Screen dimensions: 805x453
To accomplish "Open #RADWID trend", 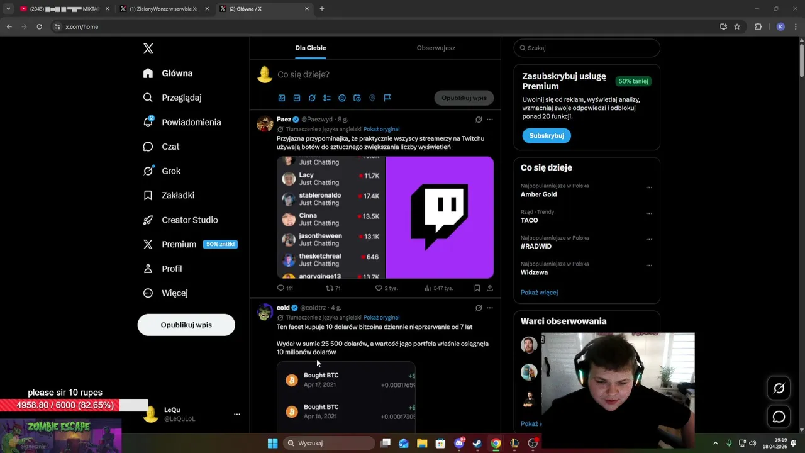I will point(536,247).
